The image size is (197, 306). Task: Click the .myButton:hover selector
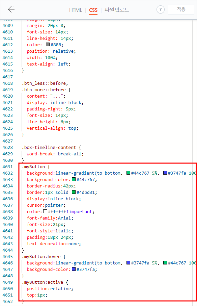point(41,257)
